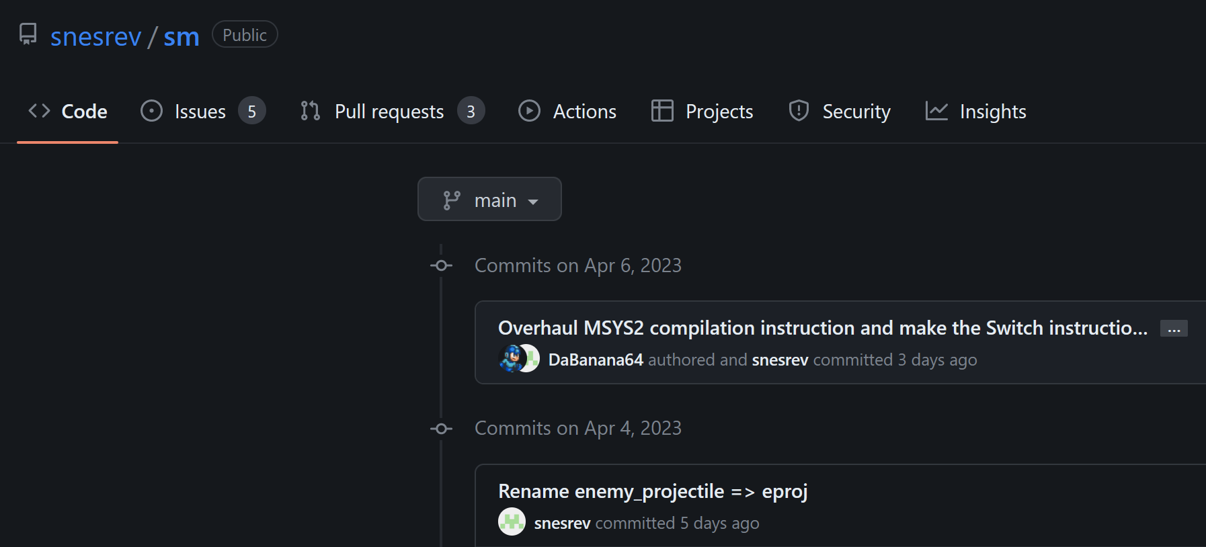Click the Insights graph icon
Screen dimensions: 1206x547
(938, 111)
